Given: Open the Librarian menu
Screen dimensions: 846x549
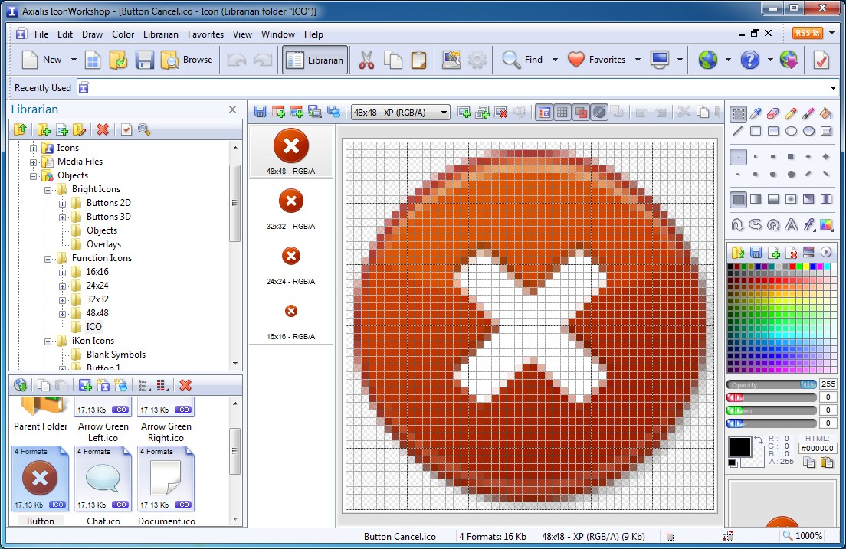Looking at the screenshot, I should point(160,34).
